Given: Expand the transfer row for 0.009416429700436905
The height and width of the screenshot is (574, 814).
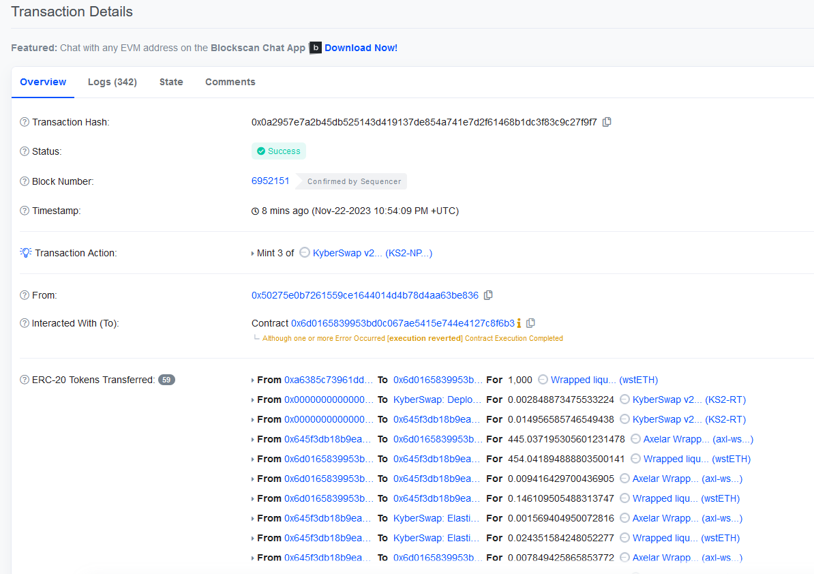Looking at the screenshot, I should click(x=253, y=479).
